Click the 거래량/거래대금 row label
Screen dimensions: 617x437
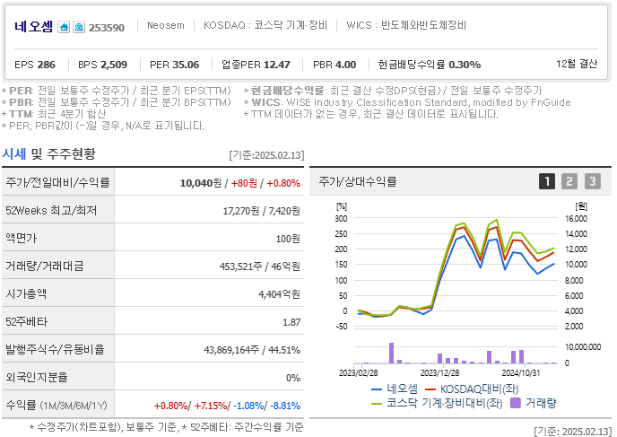click(x=45, y=267)
